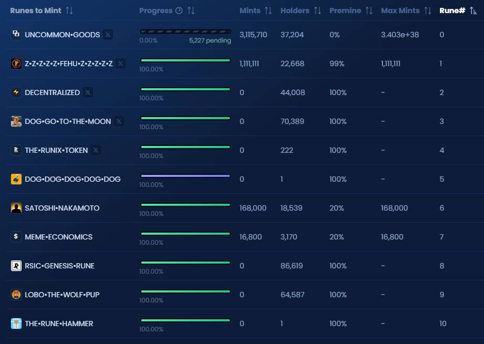Click holders value '44,008'

pos(292,92)
